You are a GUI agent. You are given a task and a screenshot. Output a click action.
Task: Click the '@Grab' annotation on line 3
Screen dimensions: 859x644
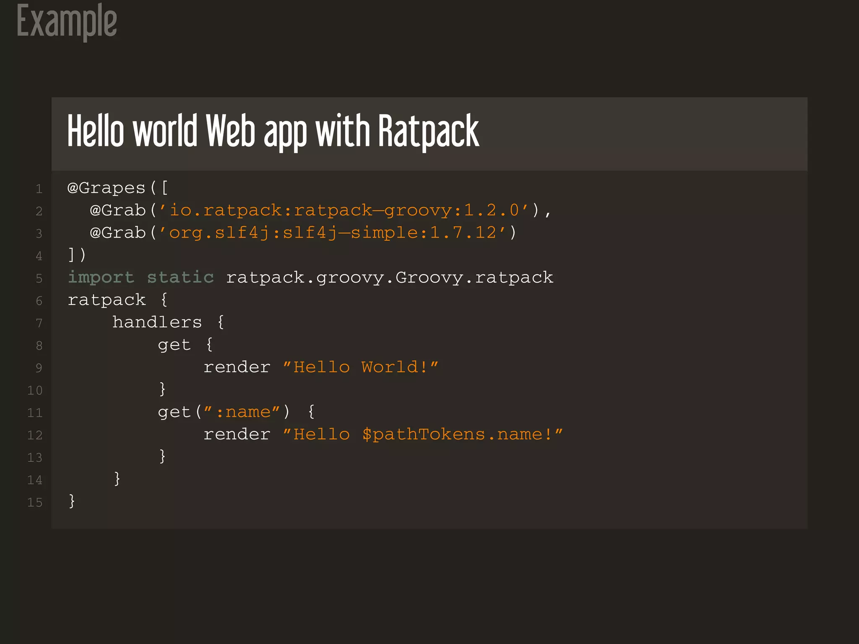tap(118, 233)
